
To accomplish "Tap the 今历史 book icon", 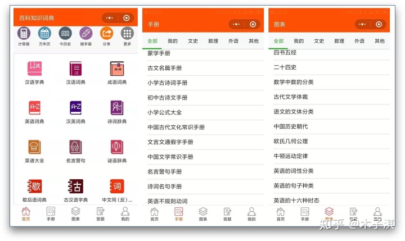I will [65, 34].
